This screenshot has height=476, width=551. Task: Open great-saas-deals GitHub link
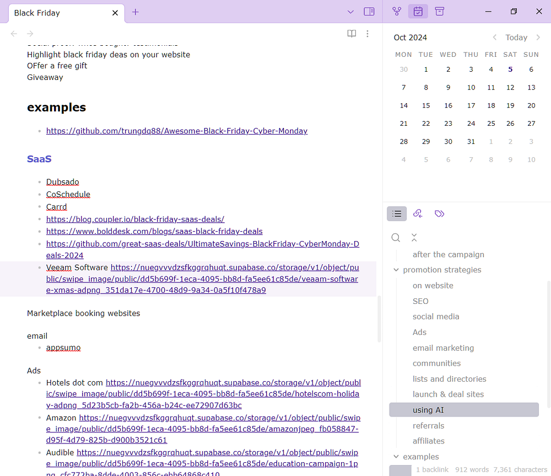click(202, 249)
